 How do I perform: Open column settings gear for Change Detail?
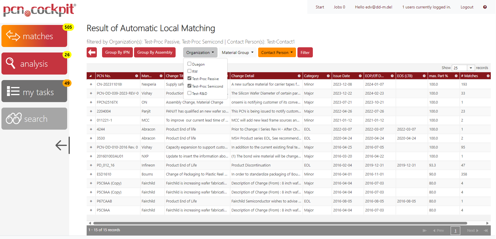coord(299,76)
